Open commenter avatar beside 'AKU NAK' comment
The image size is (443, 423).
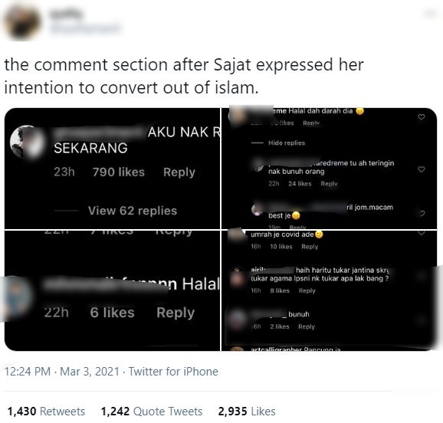click(x=28, y=142)
